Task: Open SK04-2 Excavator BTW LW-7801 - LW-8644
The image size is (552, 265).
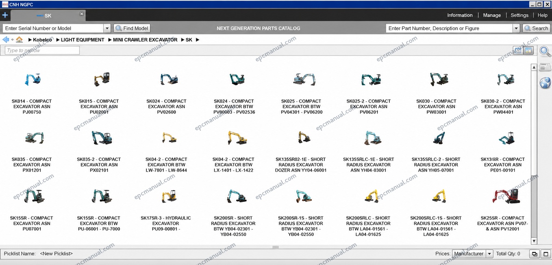Action: click(167, 152)
